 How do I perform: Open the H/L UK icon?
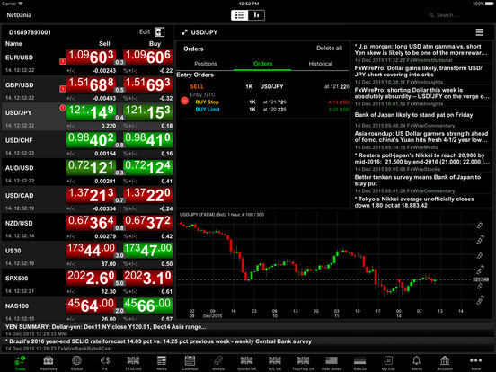point(275,363)
